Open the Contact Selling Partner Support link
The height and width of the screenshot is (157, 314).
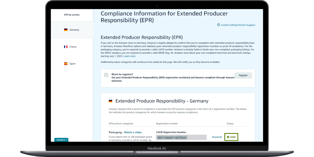pos(236,25)
